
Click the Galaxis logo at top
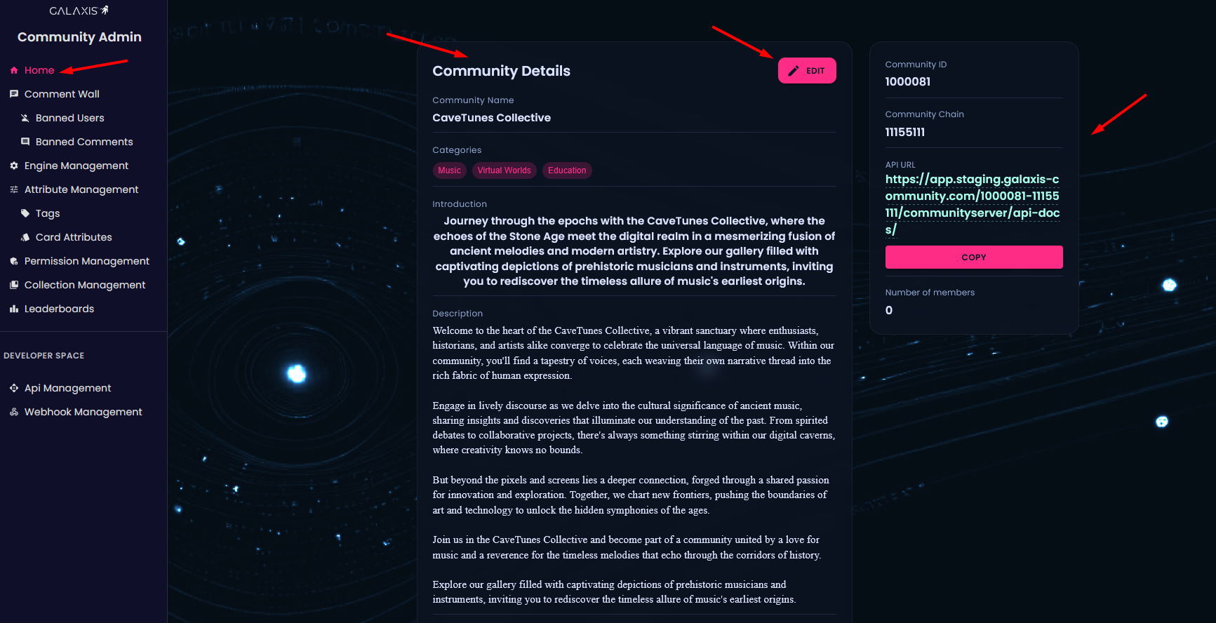point(79,11)
